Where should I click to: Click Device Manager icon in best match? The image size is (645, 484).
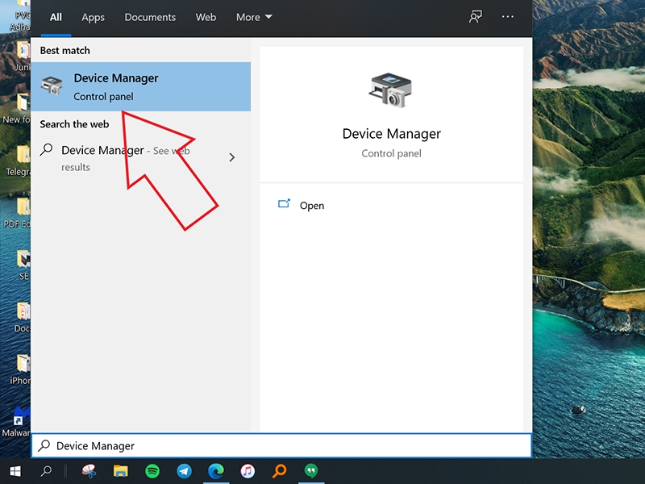(x=52, y=86)
